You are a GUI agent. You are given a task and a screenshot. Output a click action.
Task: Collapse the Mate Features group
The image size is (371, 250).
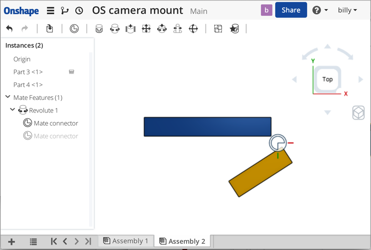tap(8, 97)
